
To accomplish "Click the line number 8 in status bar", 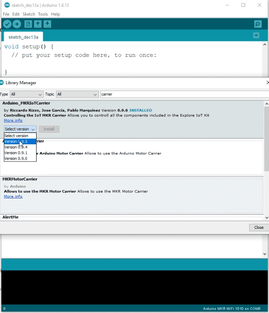I will point(4,309).
